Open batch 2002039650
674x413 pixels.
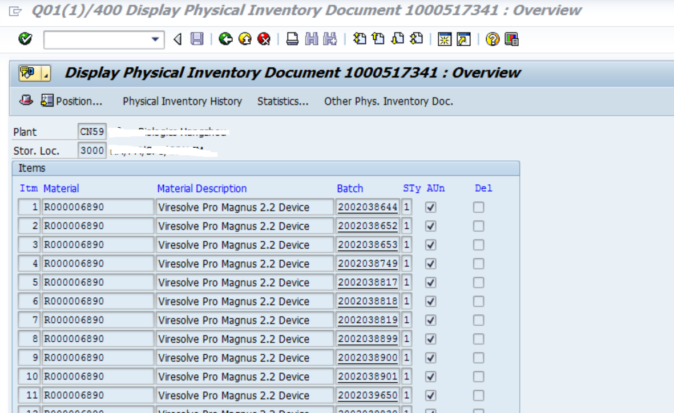[x=368, y=395]
